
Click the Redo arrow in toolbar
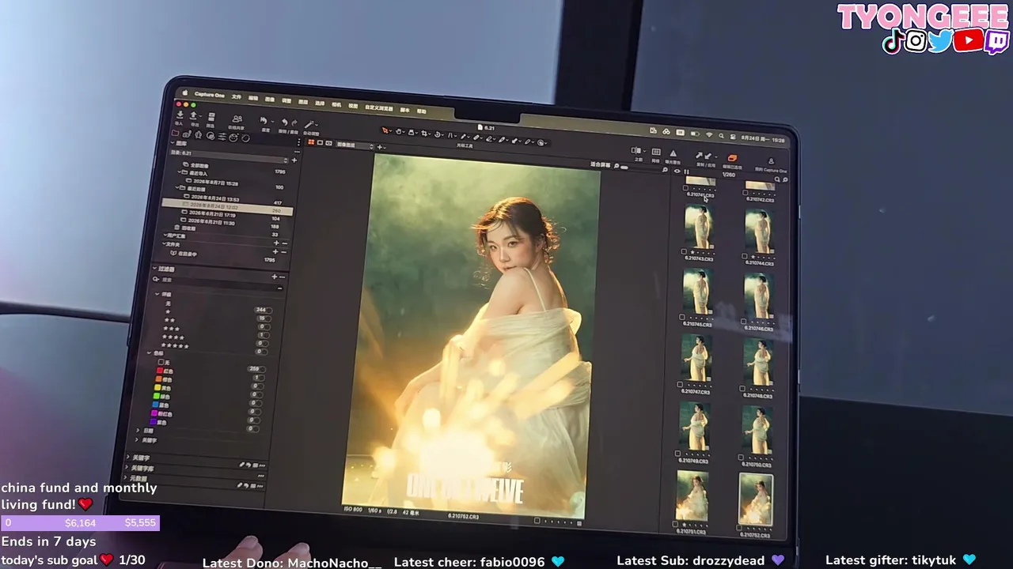point(294,122)
